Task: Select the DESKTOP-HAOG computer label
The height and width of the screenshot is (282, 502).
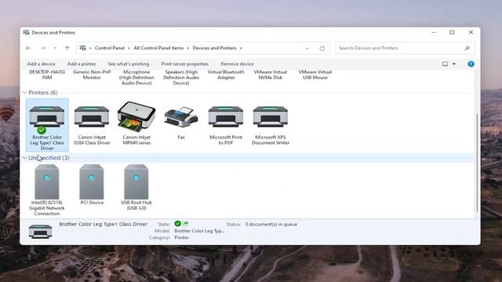Action: tap(47, 75)
